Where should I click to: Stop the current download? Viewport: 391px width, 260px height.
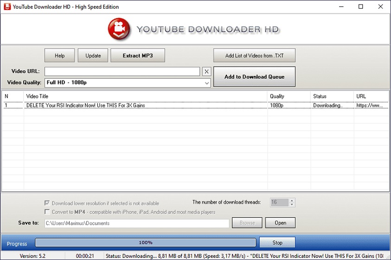[x=277, y=242]
